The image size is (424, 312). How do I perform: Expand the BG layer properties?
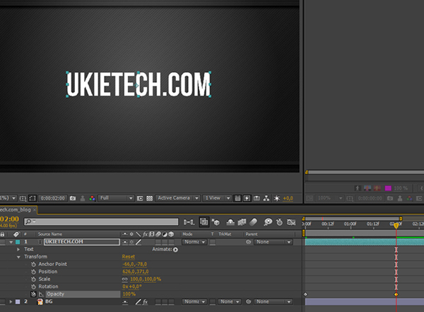[x=11, y=301]
